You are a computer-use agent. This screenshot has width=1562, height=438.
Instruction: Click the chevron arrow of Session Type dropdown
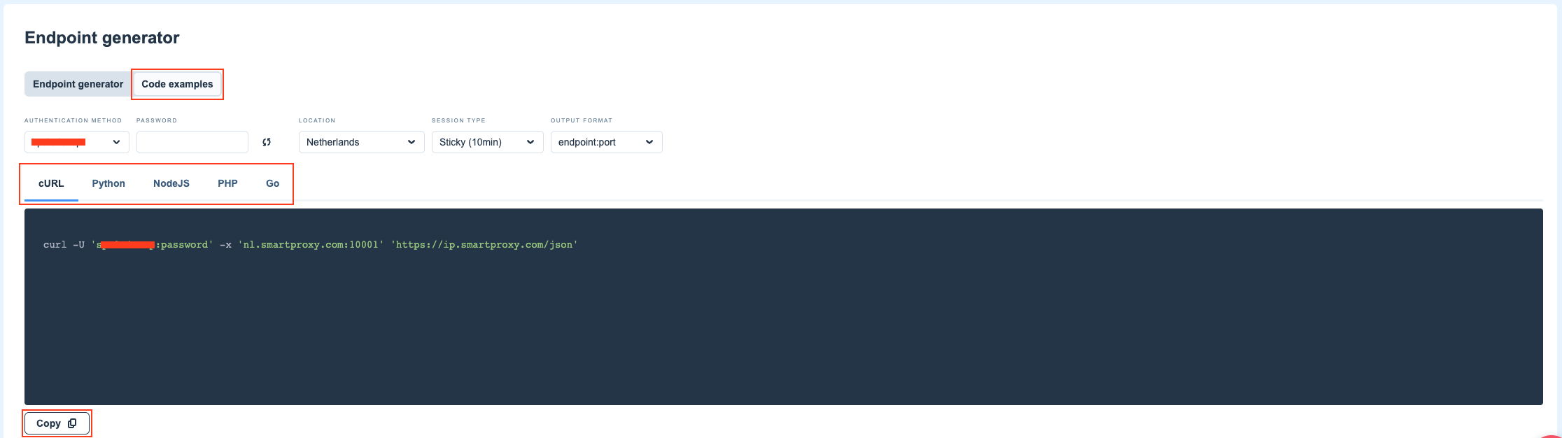click(x=530, y=142)
